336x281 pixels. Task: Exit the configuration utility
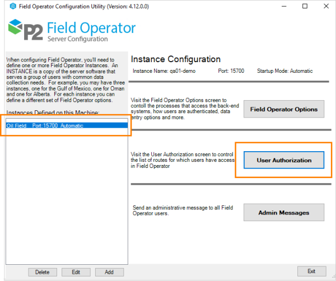[x=311, y=271]
